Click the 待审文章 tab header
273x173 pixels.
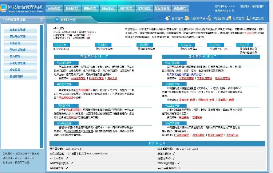tap(62, 45)
